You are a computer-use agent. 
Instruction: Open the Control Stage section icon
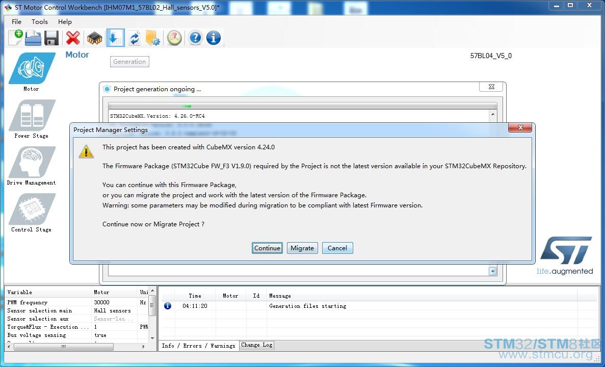tap(32, 209)
